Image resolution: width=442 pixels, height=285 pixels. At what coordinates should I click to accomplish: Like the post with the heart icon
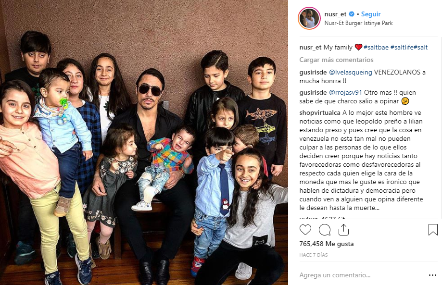tap(305, 230)
